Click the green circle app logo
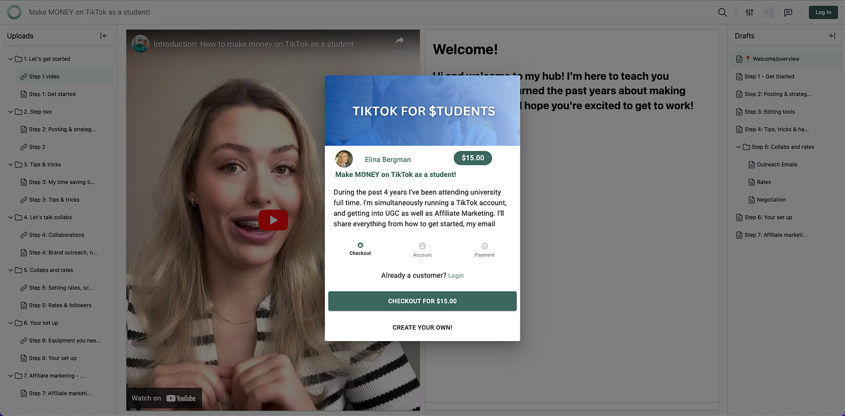This screenshot has height=416, width=845. click(14, 12)
